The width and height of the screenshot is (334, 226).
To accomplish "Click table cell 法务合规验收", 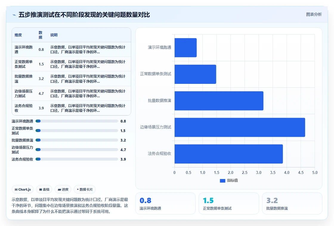I will pyautogui.click(x=24, y=108).
